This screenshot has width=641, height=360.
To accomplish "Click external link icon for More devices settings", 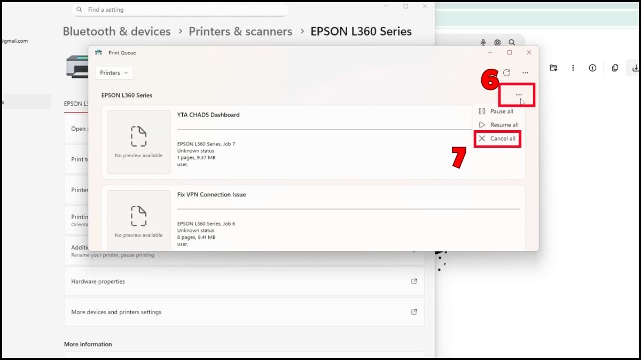I will click(x=414, y=312).
